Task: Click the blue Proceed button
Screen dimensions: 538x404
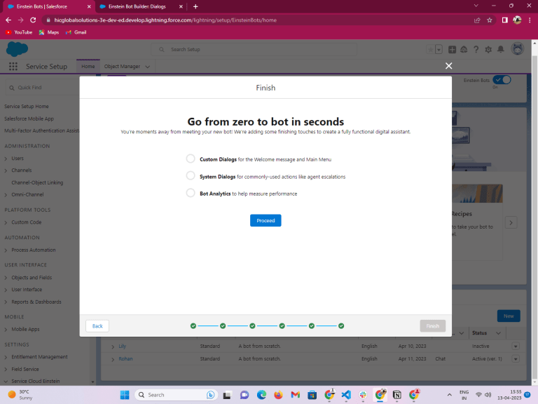Action: (x=265, y=220)
